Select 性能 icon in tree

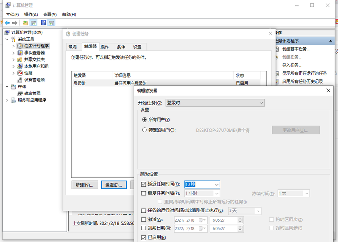[20, 73]
